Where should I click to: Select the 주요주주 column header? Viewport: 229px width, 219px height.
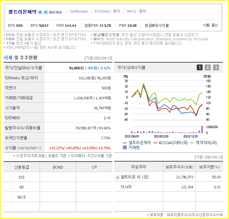138,167
